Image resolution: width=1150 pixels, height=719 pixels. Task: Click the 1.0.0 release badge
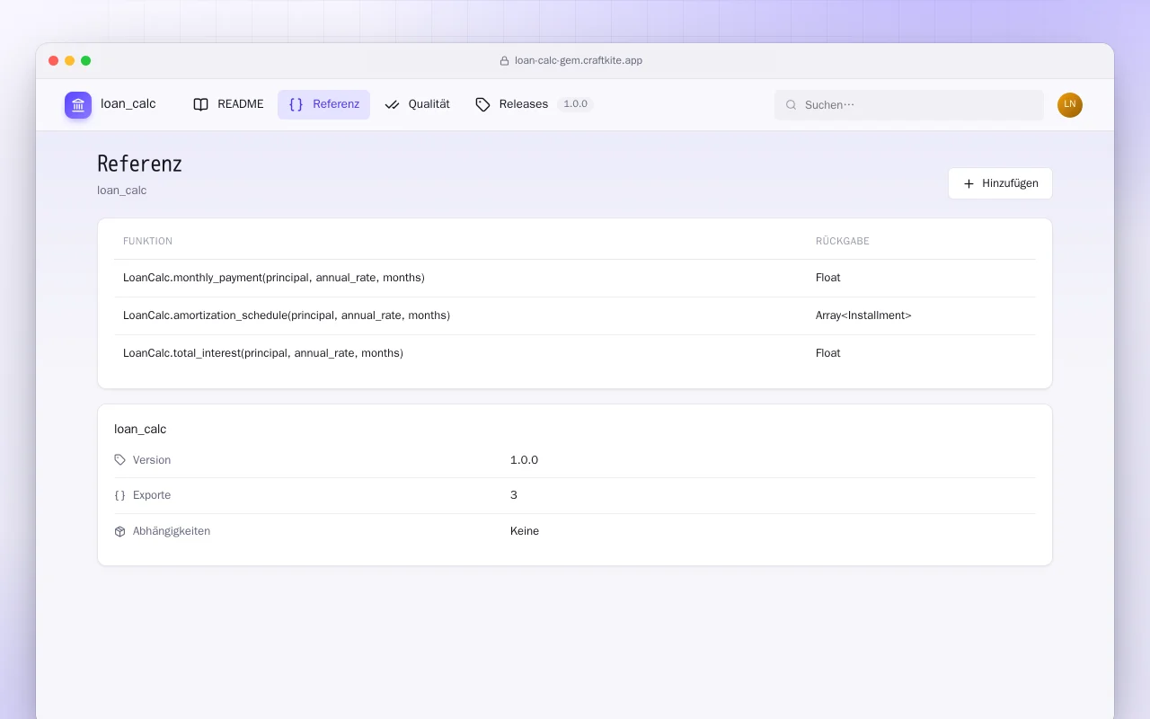coord(575,104)
